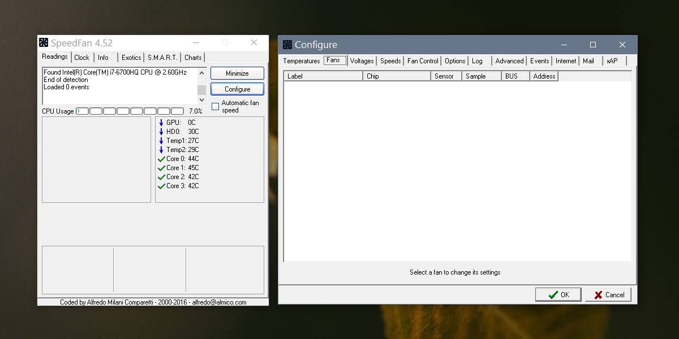Viewport: 679px width, 339px height.
Task: Click the Core 1 green checkmark icon
Action: pyautogui.click(x=161, y=168)
